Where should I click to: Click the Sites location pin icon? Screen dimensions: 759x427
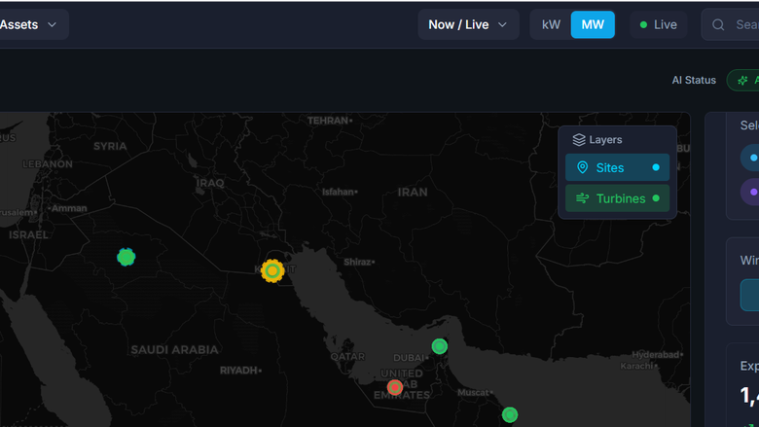pos(582,167)
